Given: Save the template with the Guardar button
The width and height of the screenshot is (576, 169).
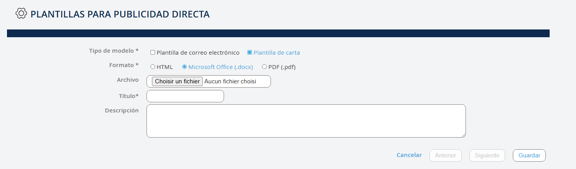Looking at the screenshot, I should pyautogui.click(x=529, y=155).
